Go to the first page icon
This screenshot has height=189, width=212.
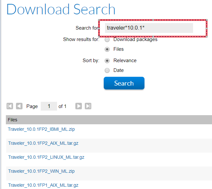pyautogui.click(x=10, y=106)
